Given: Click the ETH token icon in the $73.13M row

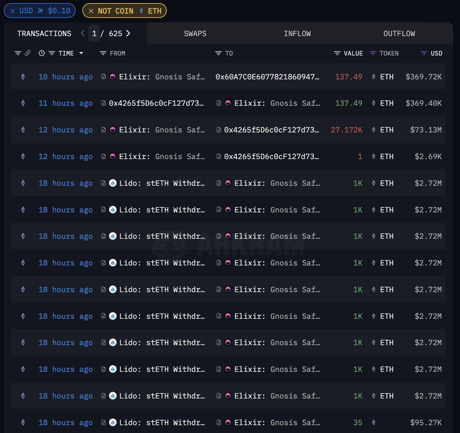Looking at the screenshot, I should (x=374, y=130).
